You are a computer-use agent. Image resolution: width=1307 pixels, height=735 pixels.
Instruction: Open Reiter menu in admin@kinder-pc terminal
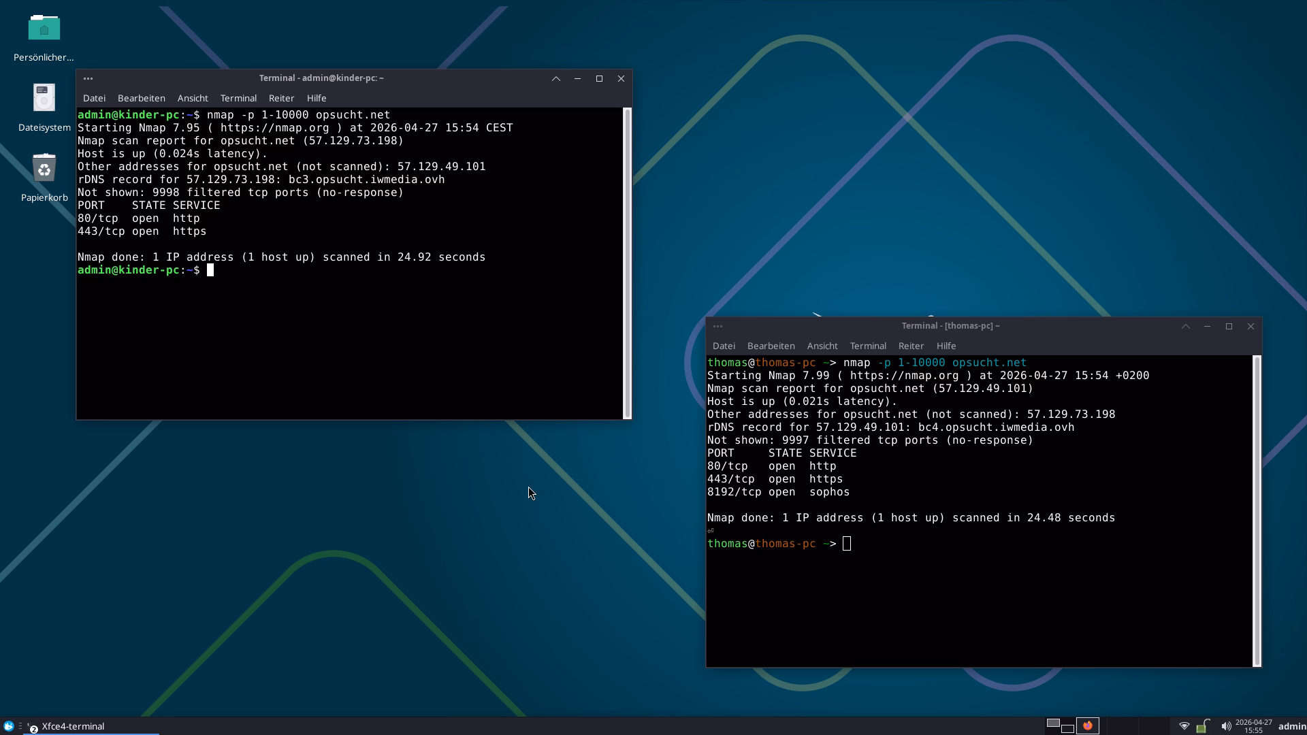point(281,98)
